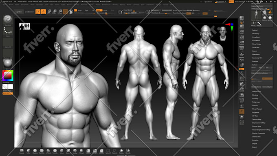The height and width of the screenshot is (156, 277).
Task: Click the Import button in Tool palette
Action: pyautogui.click(x=254, y=144)
